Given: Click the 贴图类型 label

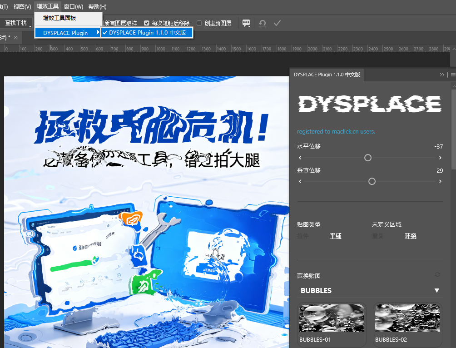Looking at the screenshot, I should 309,224.
